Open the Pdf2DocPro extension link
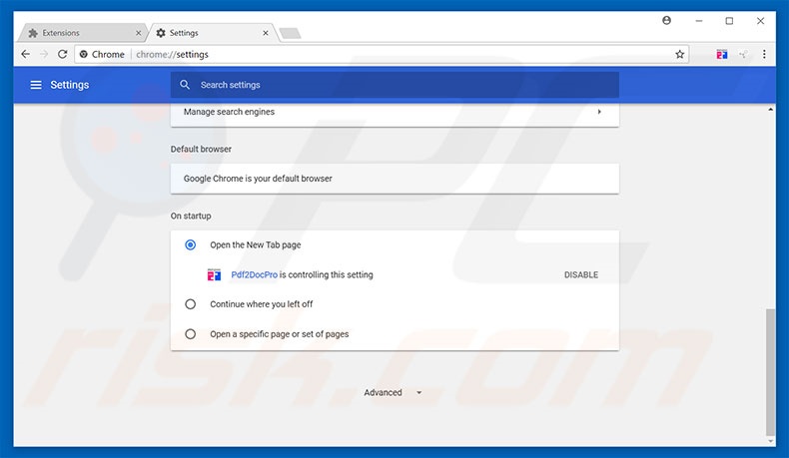The width and height of the screenshot is (789, 458). [254, 275]
